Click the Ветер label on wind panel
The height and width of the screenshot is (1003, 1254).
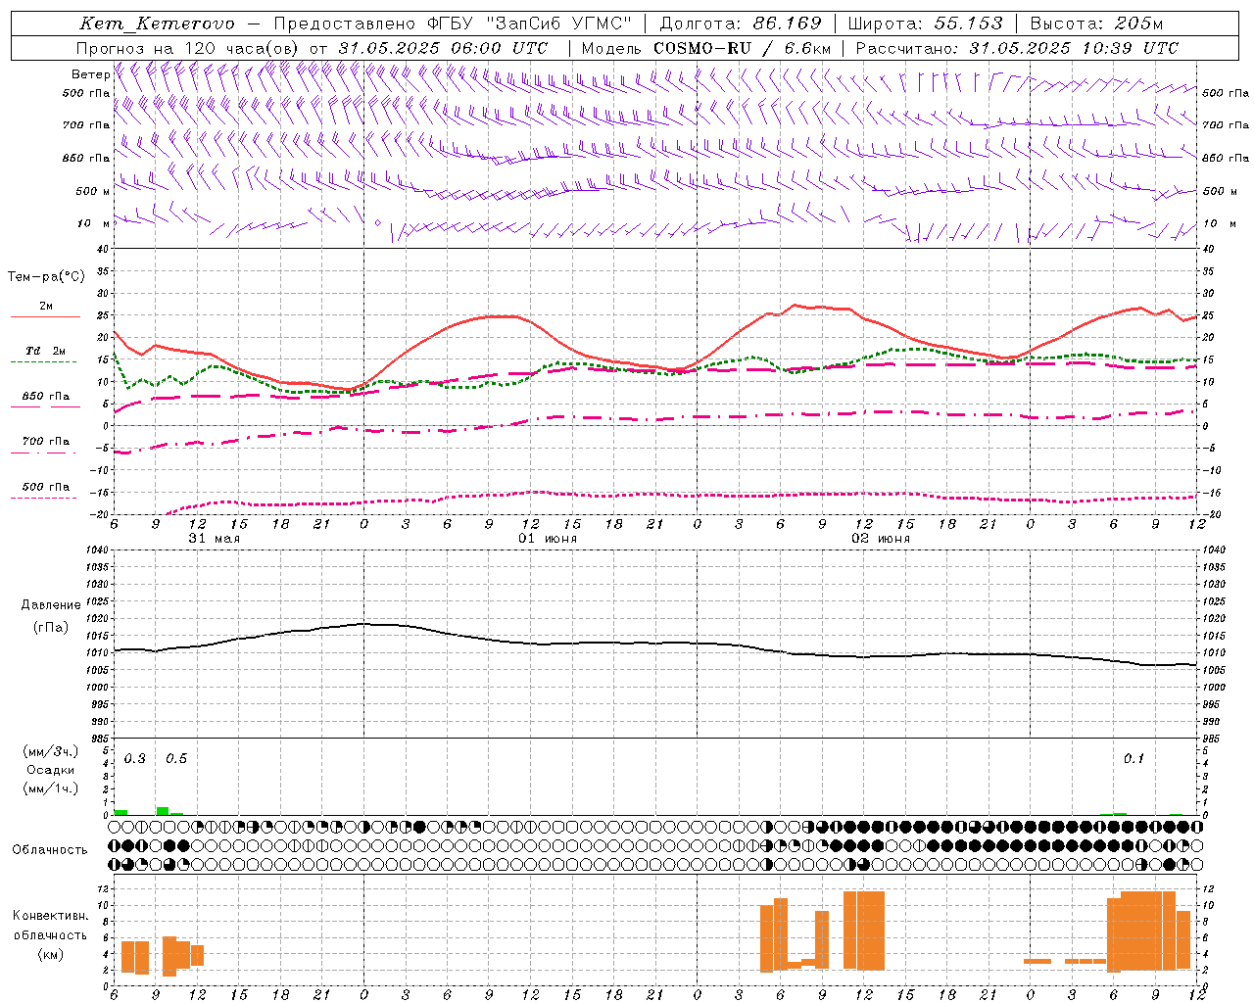click(91, 74)
